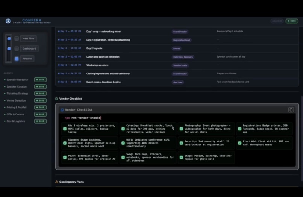Click DONE badge for Sponsor Research
This screenshot has width=303, height=197.
coord(40,80)
